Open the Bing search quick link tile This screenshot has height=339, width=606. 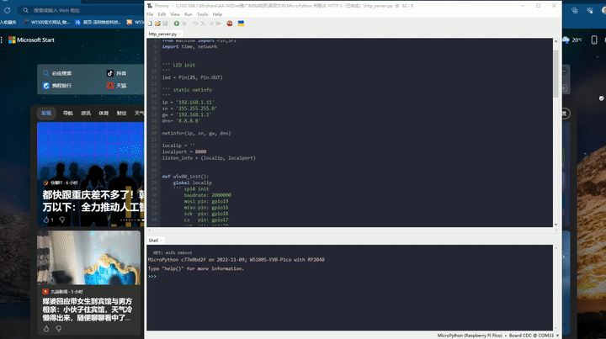coord(57,73)
